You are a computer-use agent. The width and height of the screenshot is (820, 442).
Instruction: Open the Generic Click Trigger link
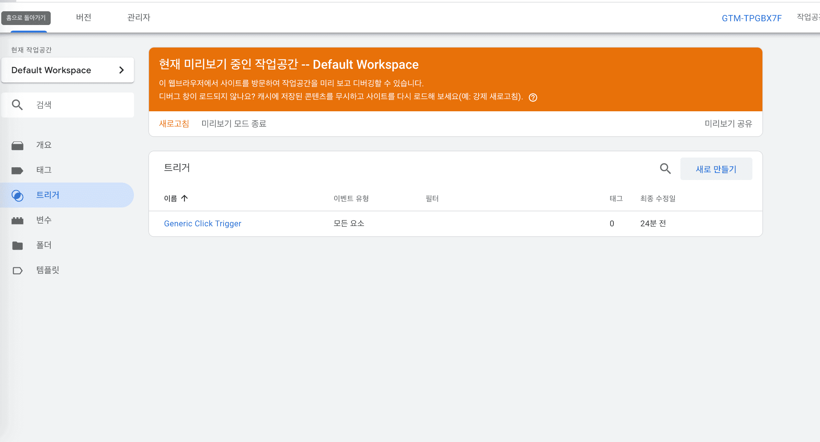(202, 224)
